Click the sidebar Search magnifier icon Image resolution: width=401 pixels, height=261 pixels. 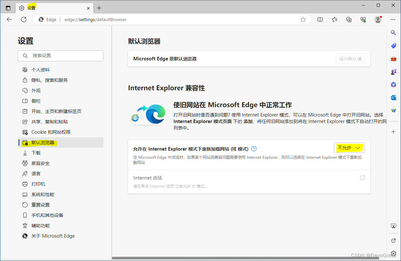pyautogui.click(x=394, y=33)
